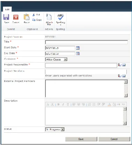Open the Spelling dropdown arrow below the label
The width and height of the screenshot is (132, 146).
pos(60,25)
